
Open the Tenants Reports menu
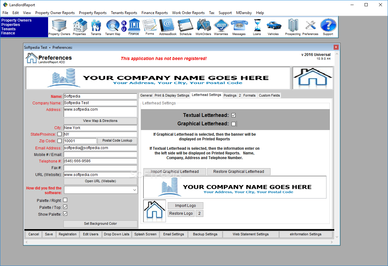[x=124, y=13]
